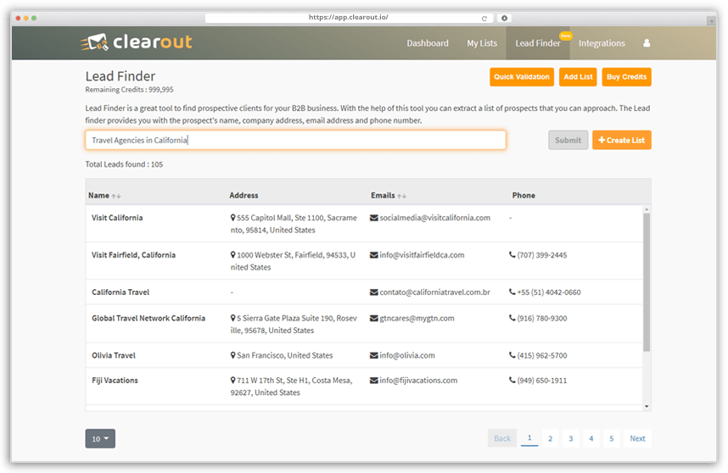Click phone icon for (916) 780-9300
The width and height of the screenshot is (728, 473).
pyautogui.click(x=512, y=318)
